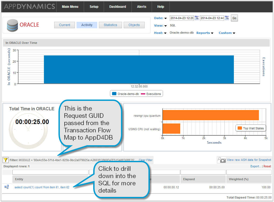This screenshot has width=274, height=202.
Task: Click the AppDynamics logo
Action: (x=29, y=7)
